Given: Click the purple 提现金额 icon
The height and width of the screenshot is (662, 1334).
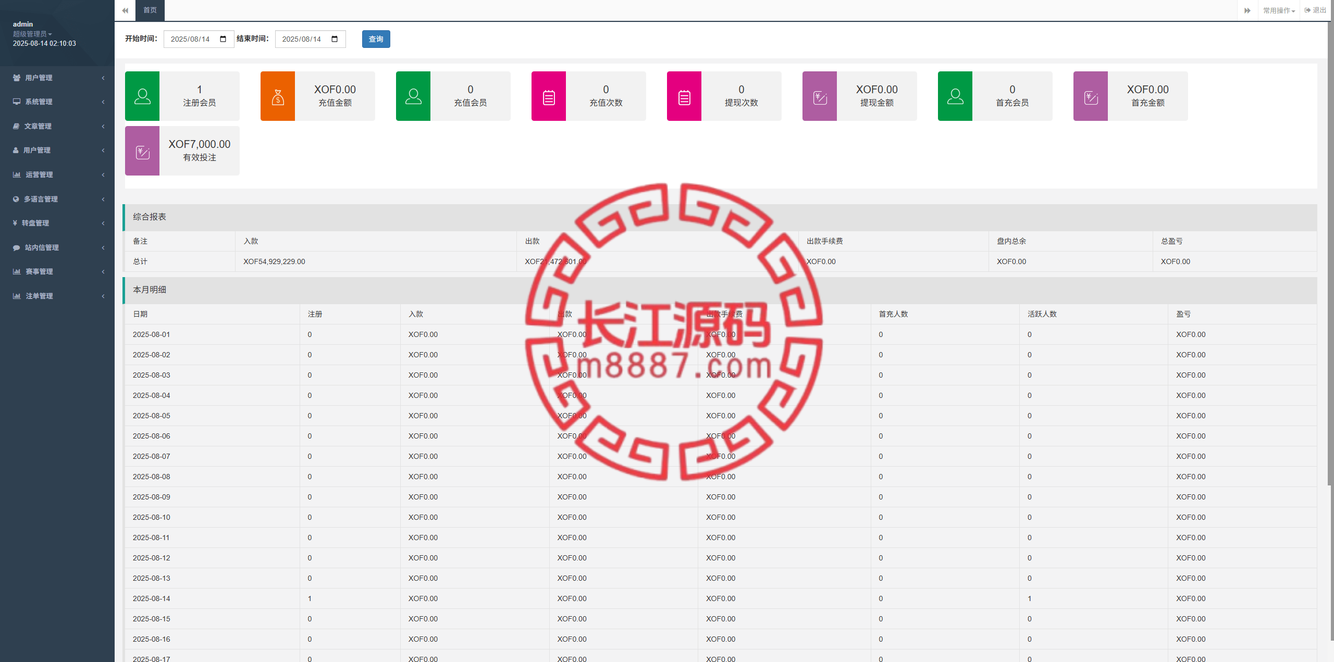Looking at the screenshot, I should 820,96.
